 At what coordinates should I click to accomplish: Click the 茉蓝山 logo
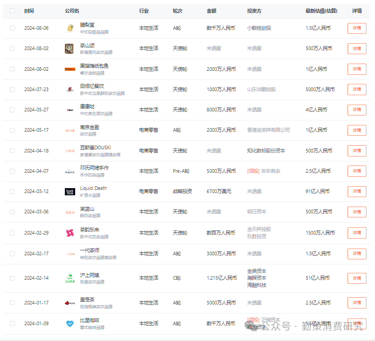(x=70, y=212)
